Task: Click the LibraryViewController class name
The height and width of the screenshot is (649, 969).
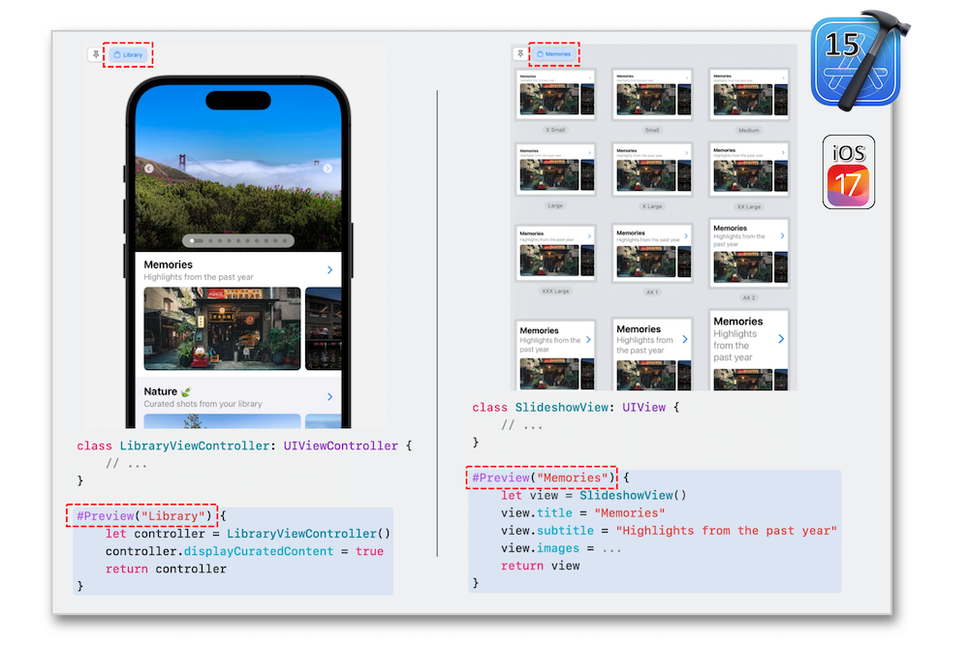Action: 195,446
